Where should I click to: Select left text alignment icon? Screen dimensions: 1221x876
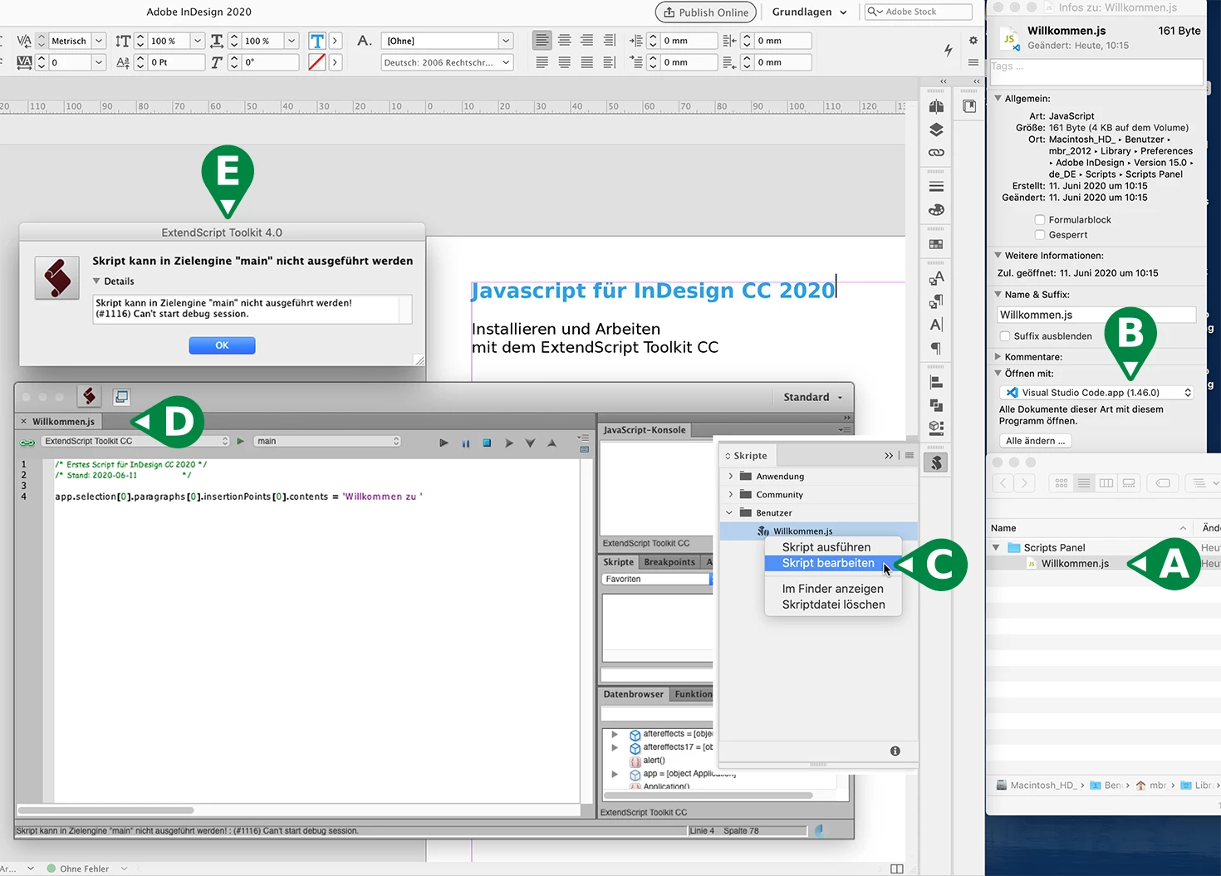point(542,40)
